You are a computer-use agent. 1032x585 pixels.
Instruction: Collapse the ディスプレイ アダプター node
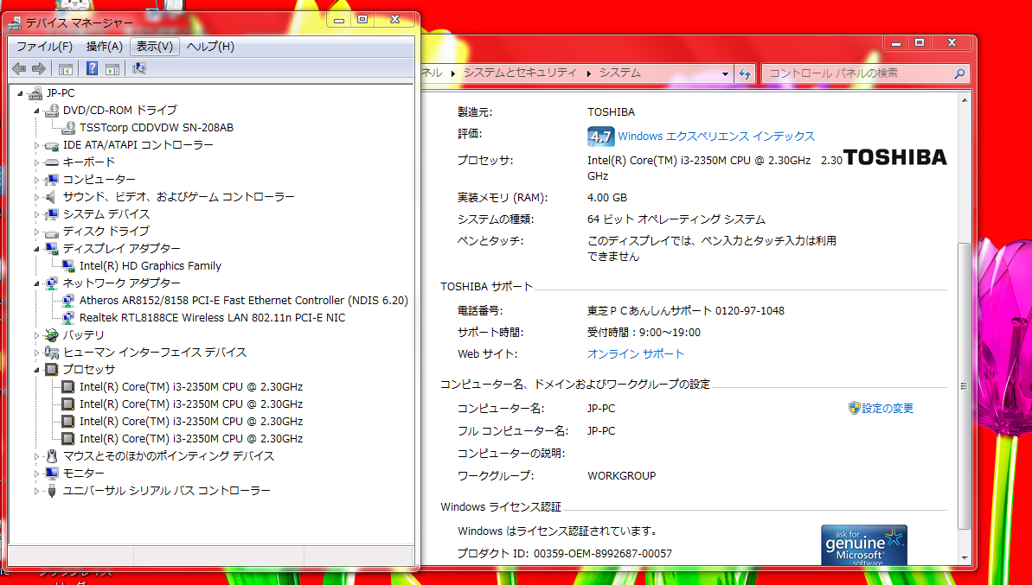(x=37, y=249)
